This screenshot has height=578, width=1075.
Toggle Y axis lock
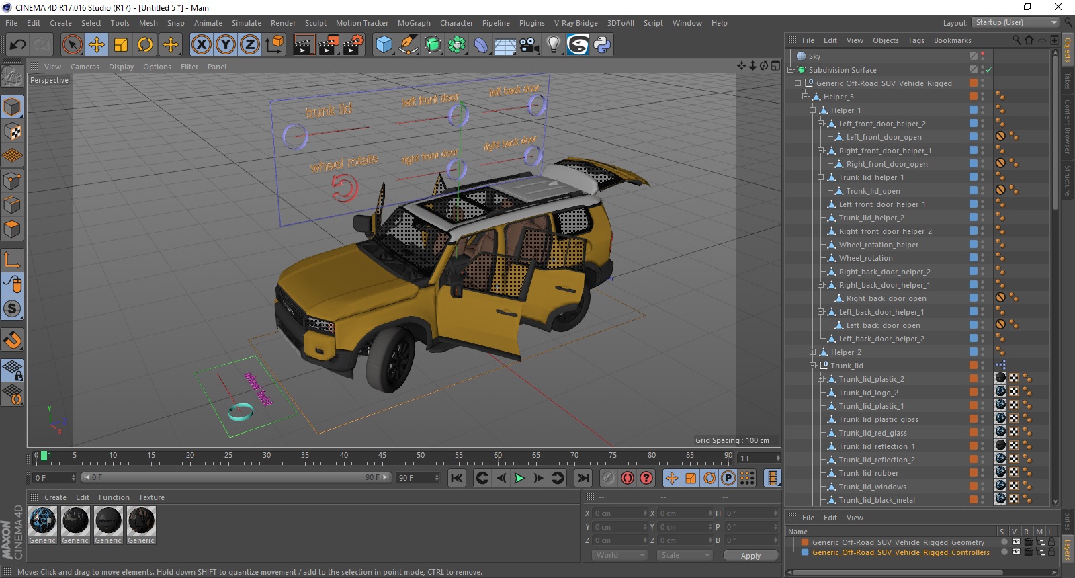click(226, 45)
